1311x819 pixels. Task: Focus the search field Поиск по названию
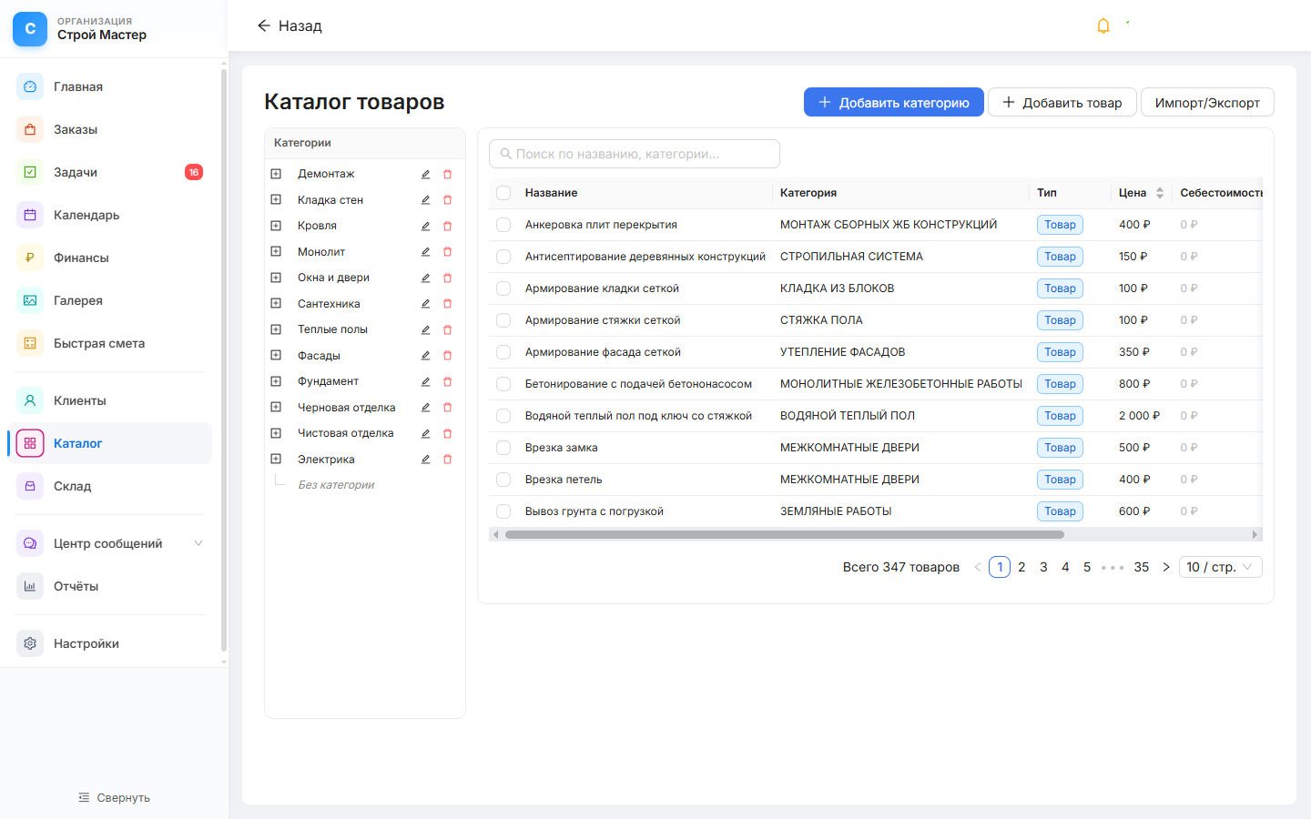click(x=635, y=154)
